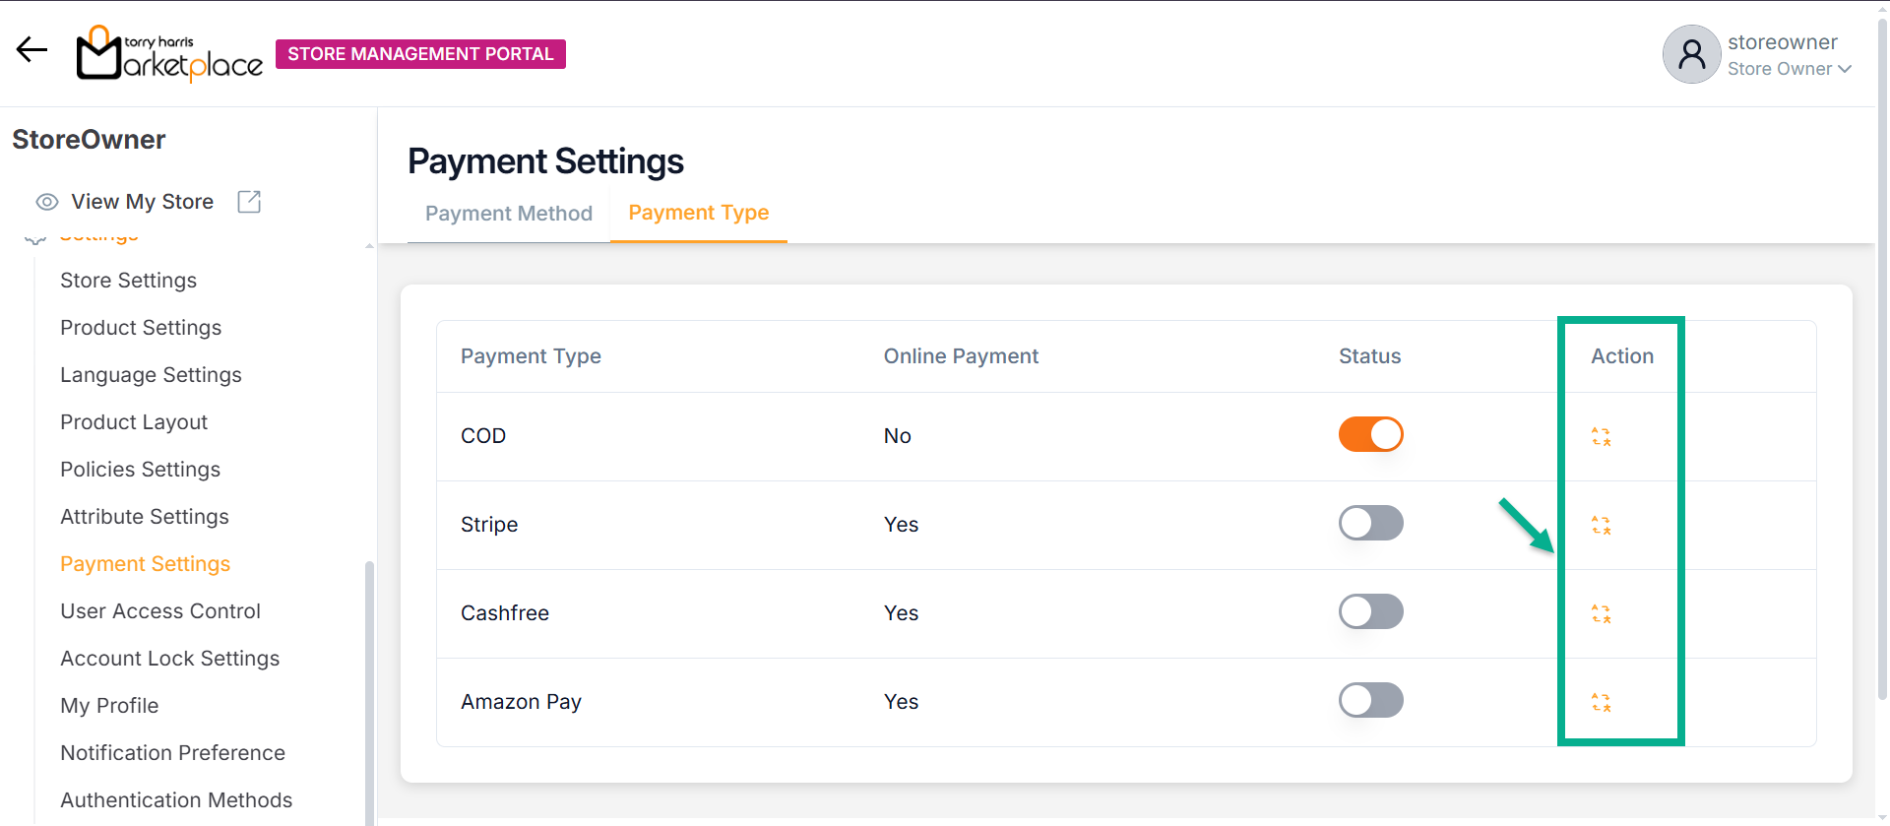Enable the Cashfree payment status toggle
The width and height of the screenshot is (1890, 826).
coord(1370,611)
